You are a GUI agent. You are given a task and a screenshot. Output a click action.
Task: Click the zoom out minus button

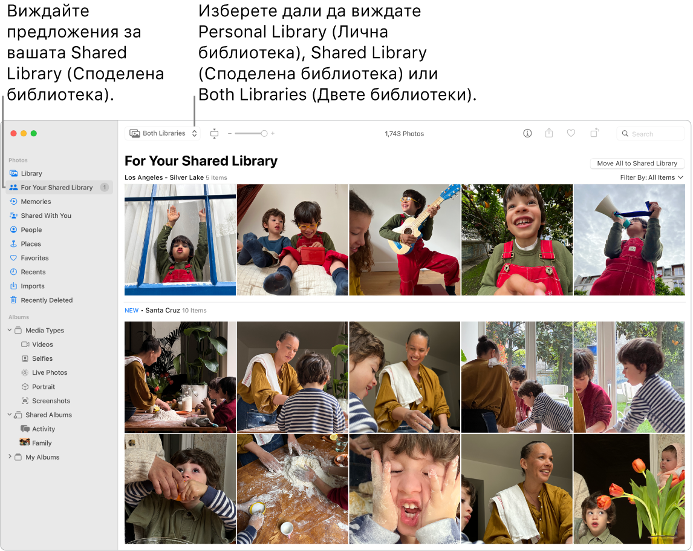[230, 133]
